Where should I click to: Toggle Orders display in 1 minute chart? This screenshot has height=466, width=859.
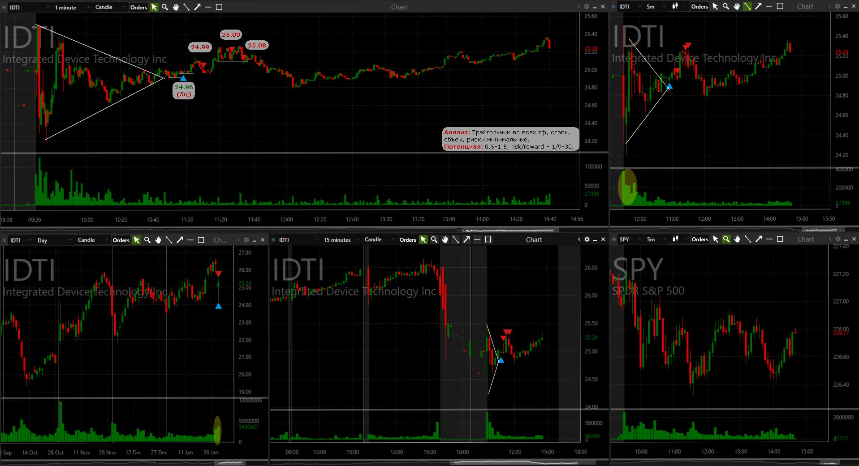(x=138, y=7)
